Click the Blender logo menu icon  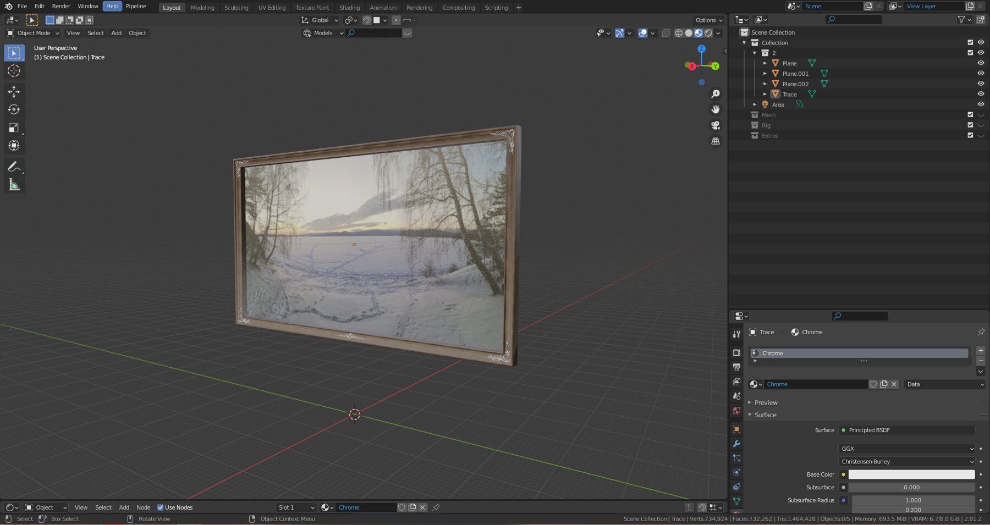(x=8, y=6)
